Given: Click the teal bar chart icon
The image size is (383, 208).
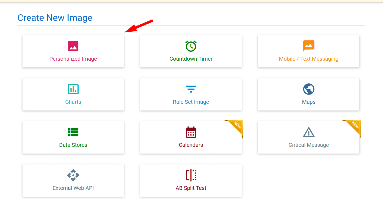Looking at the screenshot, I should (73, 89).
